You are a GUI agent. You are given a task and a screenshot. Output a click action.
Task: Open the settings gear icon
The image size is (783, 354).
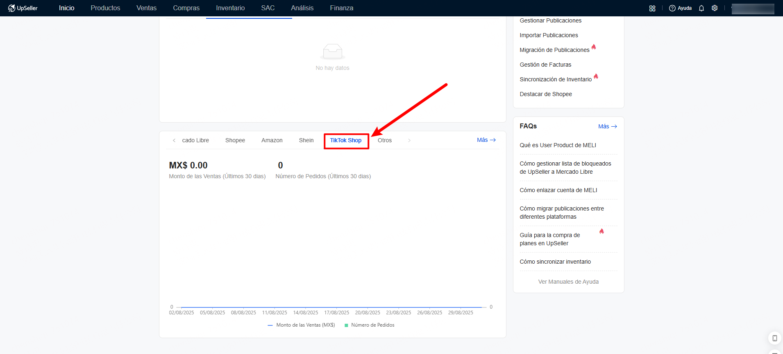[x=715, y=8]
